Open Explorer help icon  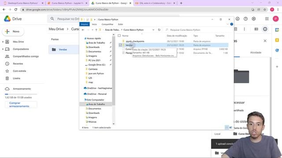(x=232, y=24)
